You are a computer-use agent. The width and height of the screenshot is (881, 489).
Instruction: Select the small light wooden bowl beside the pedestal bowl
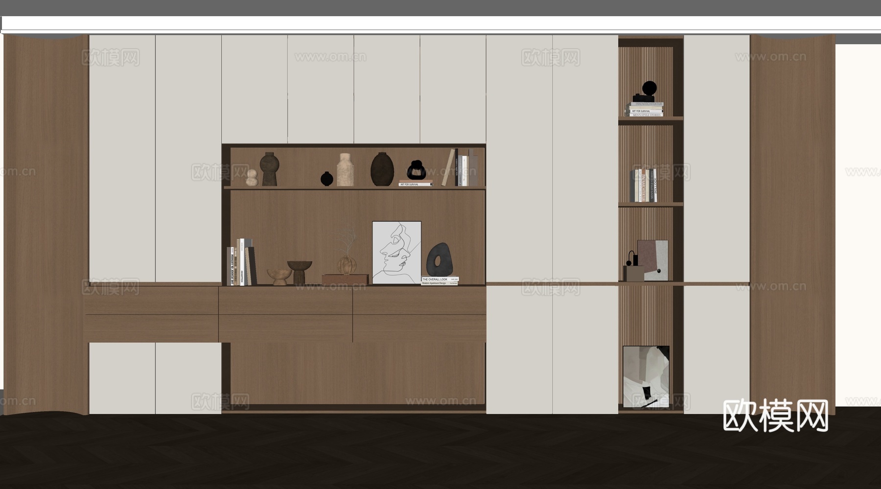(x=279, y=276)
